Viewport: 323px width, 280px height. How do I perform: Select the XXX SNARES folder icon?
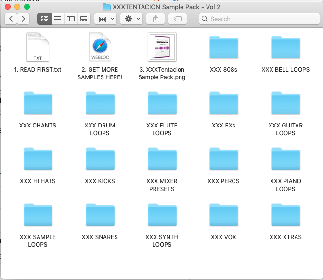tap(100, 215)
